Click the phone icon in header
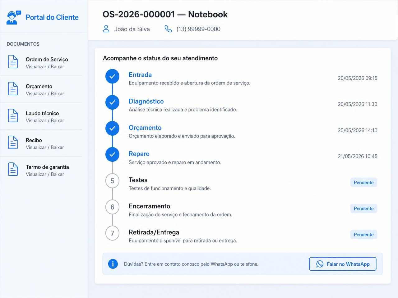Screen dimensions: 398x298 [168, 29]
